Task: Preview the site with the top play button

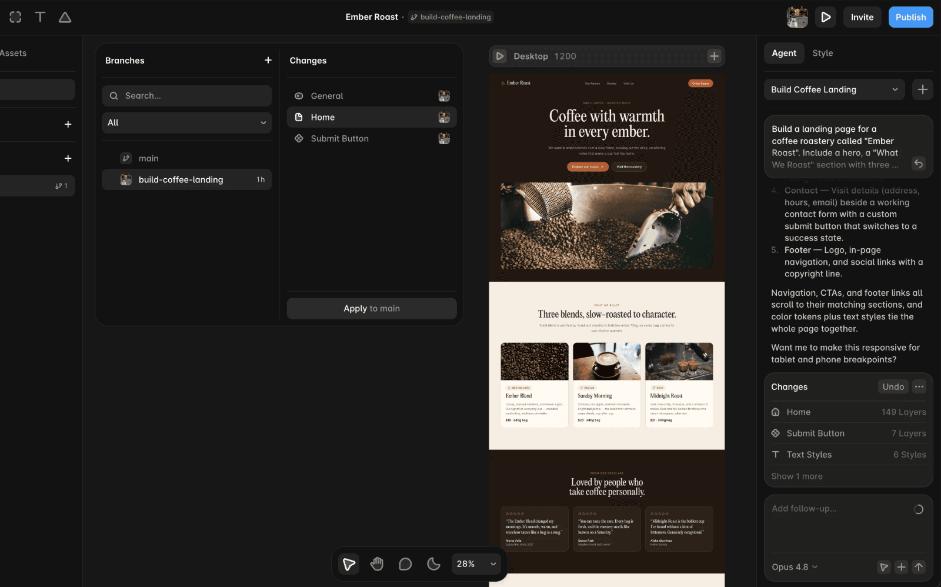Action: tap(826, 17)
